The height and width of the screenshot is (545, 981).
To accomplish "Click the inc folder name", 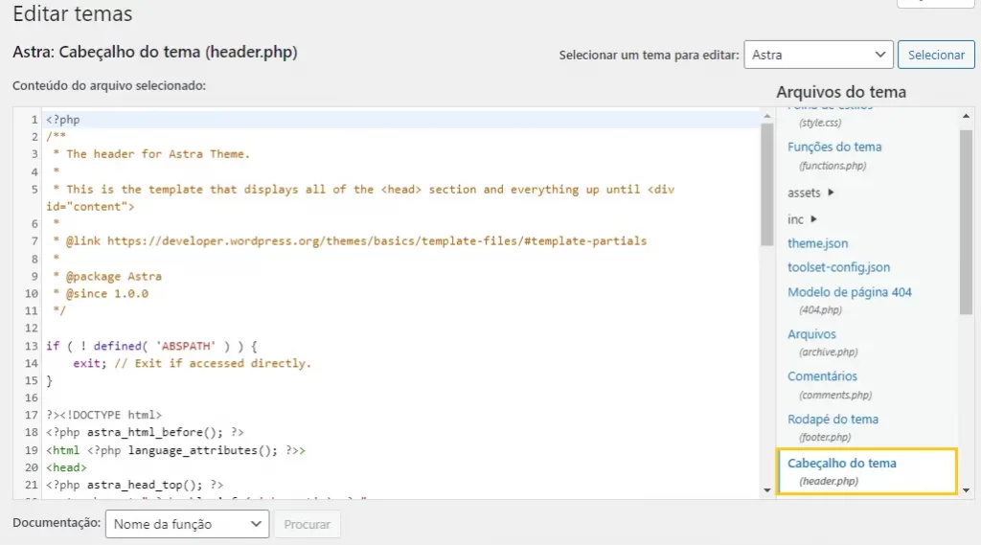I will [795, 219].
